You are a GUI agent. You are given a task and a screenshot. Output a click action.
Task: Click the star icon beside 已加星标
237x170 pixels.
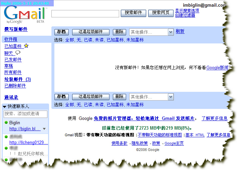click(x=26, y=46)
